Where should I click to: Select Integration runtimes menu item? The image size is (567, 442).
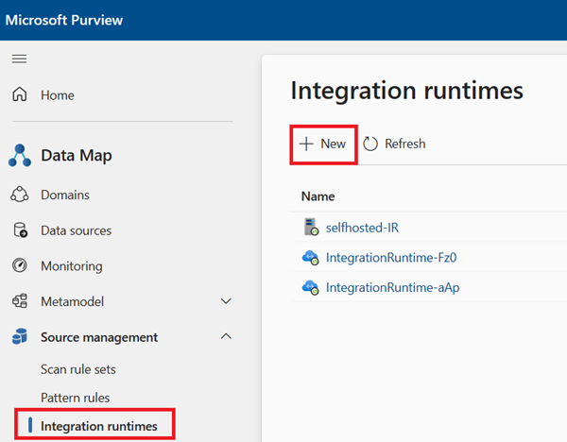[98, 427]
